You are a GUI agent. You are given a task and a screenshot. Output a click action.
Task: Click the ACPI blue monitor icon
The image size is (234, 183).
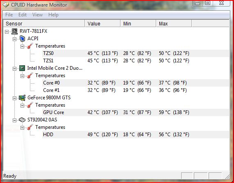pos(22,39)
